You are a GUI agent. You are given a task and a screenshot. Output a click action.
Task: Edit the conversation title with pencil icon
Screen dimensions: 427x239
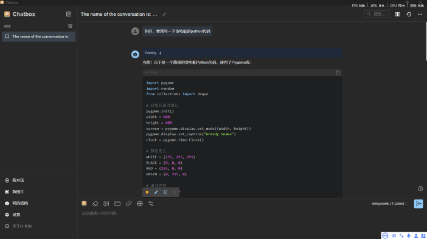pos(164,15)
